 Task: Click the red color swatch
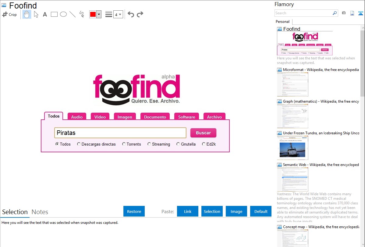point(93,14)
